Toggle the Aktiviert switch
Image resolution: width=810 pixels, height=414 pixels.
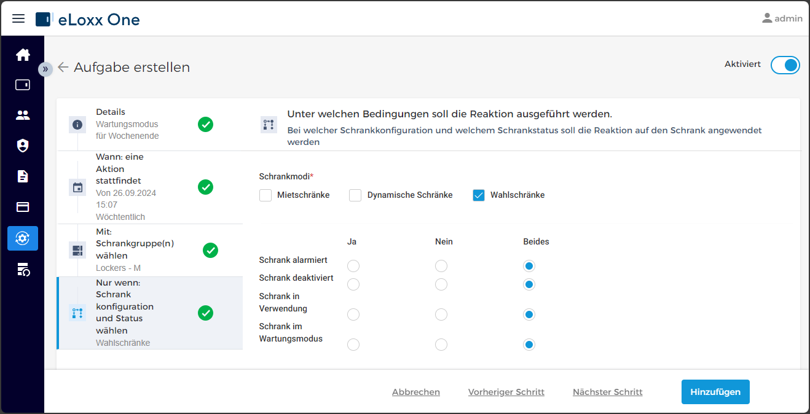click(x=785, y=65)
